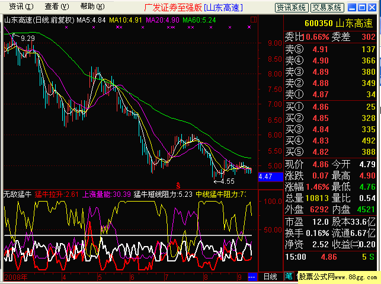Click the 资讯系统 button
The width and height of the screenshot is (381, 284).
point(292,8)
